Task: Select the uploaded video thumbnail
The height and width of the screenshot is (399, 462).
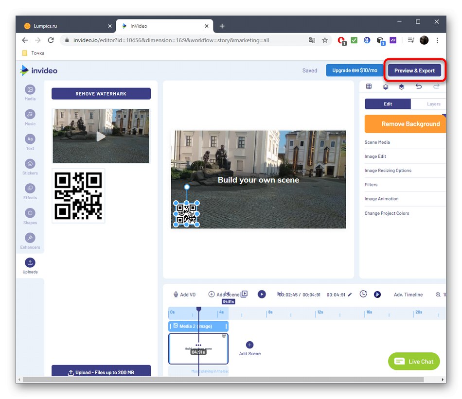Action: tap(101, 136)
